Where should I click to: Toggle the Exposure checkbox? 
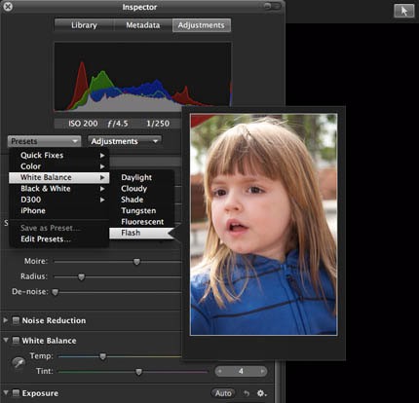[x=16, y=393]
